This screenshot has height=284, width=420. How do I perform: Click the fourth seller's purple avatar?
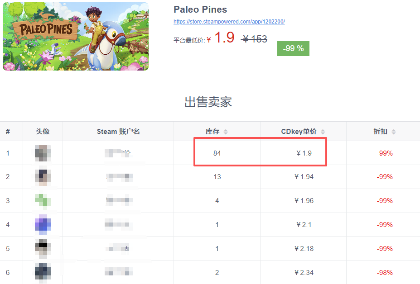coord(43,225)
